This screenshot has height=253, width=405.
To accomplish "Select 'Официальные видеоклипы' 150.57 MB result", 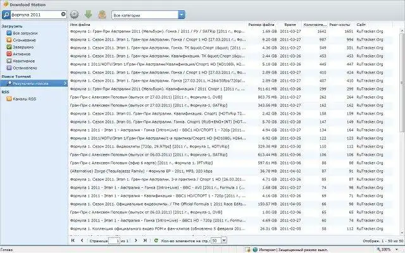I will 231,204.
